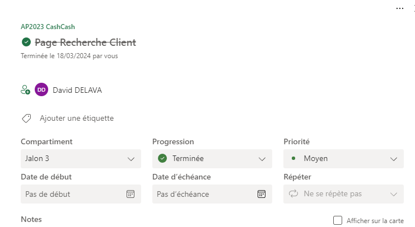Open the Progression Terminée dropdown

[262, 159]
